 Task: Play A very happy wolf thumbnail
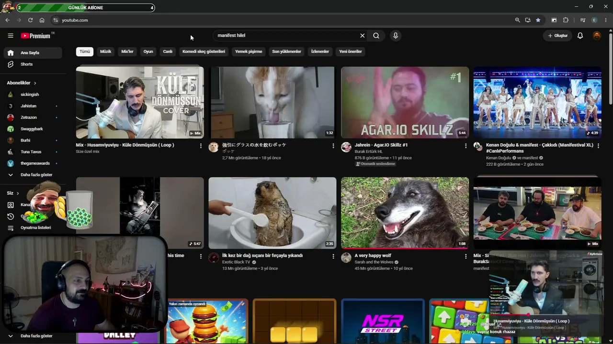405,213
